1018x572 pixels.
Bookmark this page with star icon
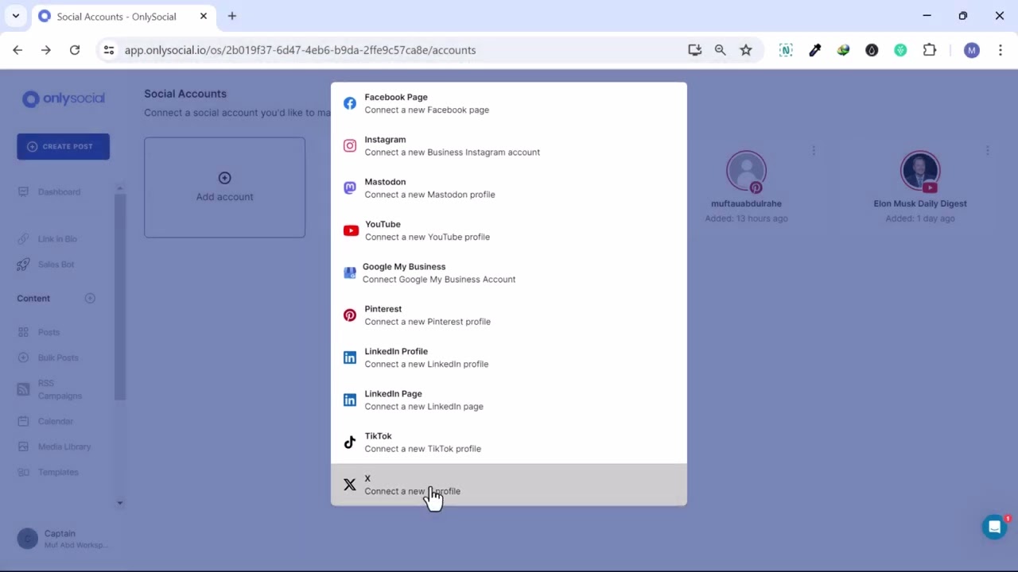(x=746, y=50)
